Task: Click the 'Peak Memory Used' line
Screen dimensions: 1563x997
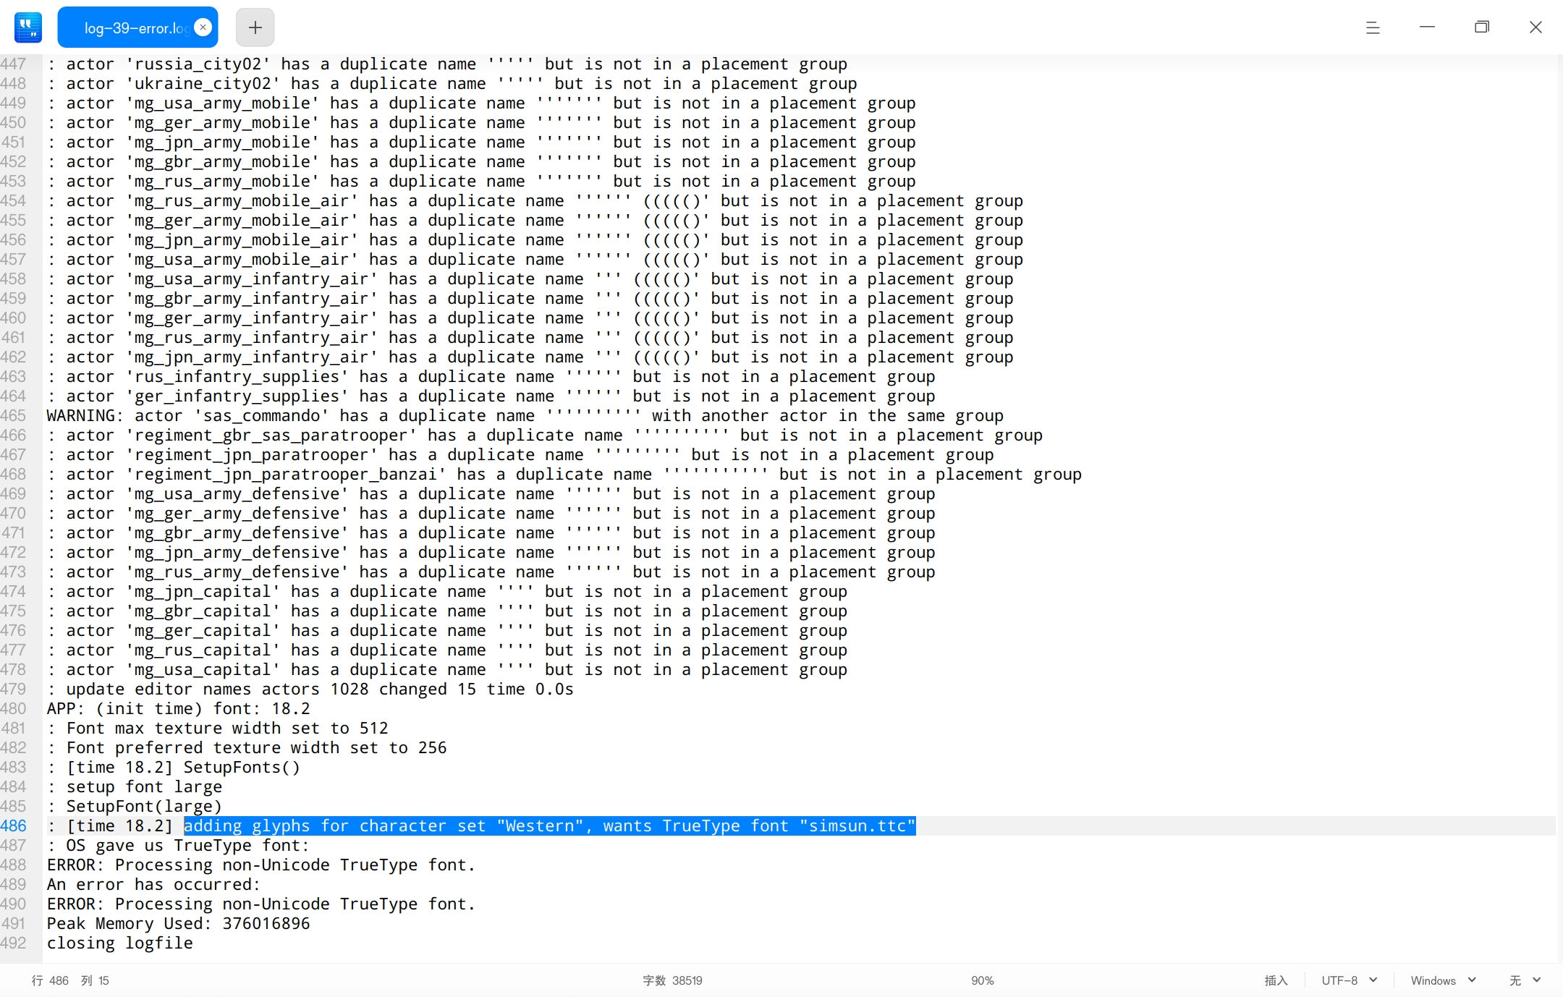Action: 178,923
